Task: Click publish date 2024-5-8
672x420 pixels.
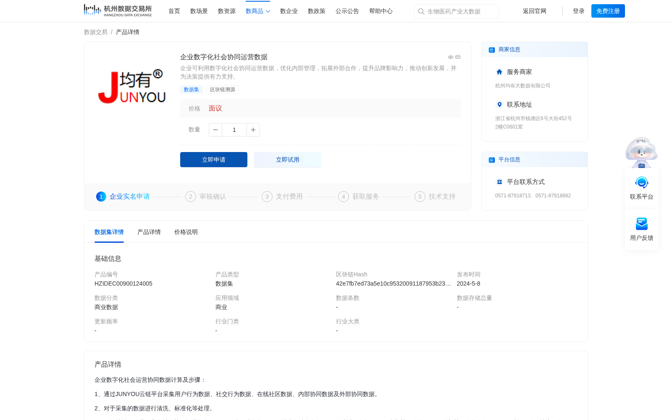Action: tap(469, 284)
